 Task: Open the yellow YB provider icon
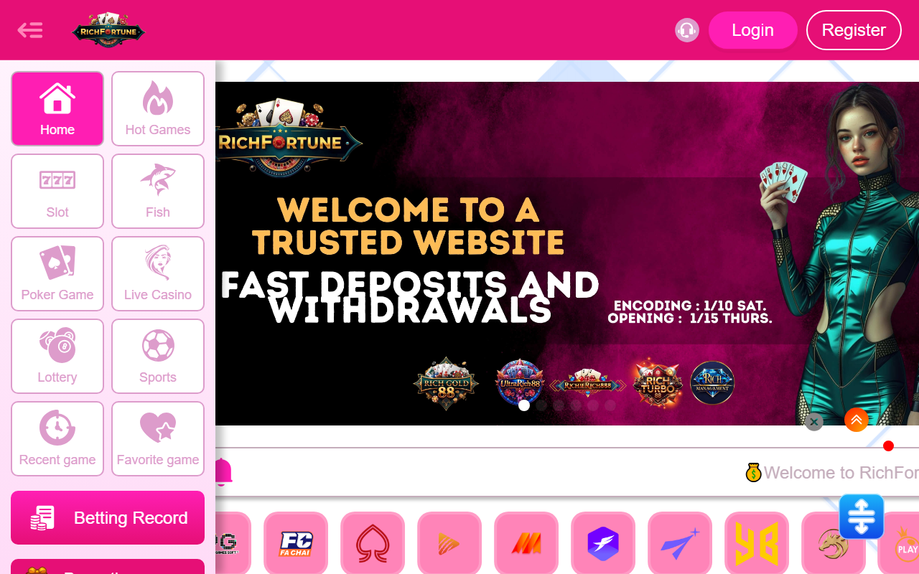pyautogui.click(x=757, y=544)
